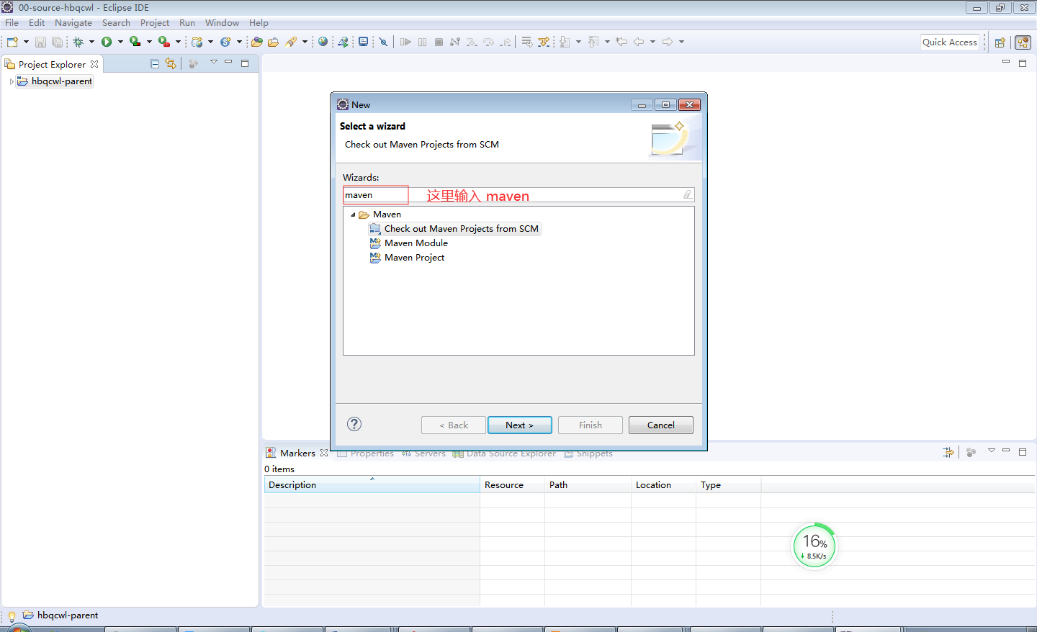
Task: Click the Open Type folder icon
Action: (256, 42)
